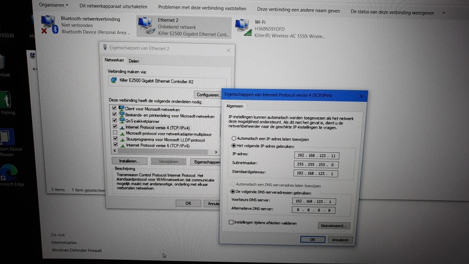The height and width of the screenshot is (264, 469).
Task: Toggle Bestands- en printerdeling checkbox
Action: [x=114, y=114]
